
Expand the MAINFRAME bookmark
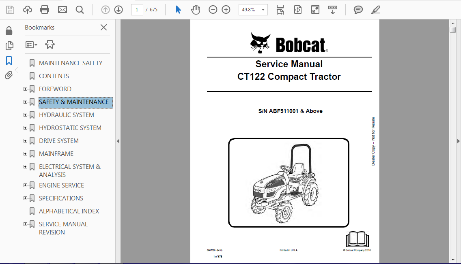pos(25,153)
